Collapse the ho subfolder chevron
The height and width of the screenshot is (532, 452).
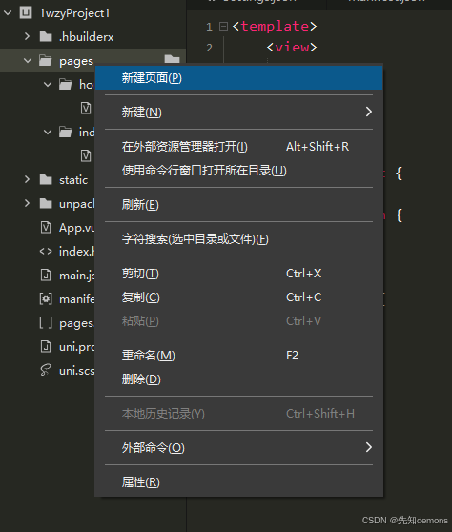point(48,84)
